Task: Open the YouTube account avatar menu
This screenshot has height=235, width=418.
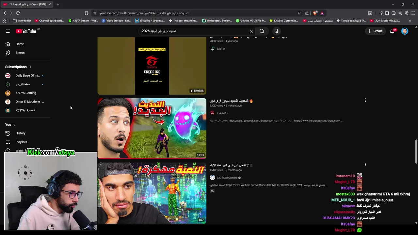Action: pos(405,31)
